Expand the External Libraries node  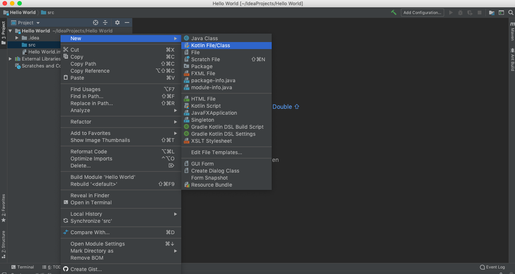click(x=10, y=59)
